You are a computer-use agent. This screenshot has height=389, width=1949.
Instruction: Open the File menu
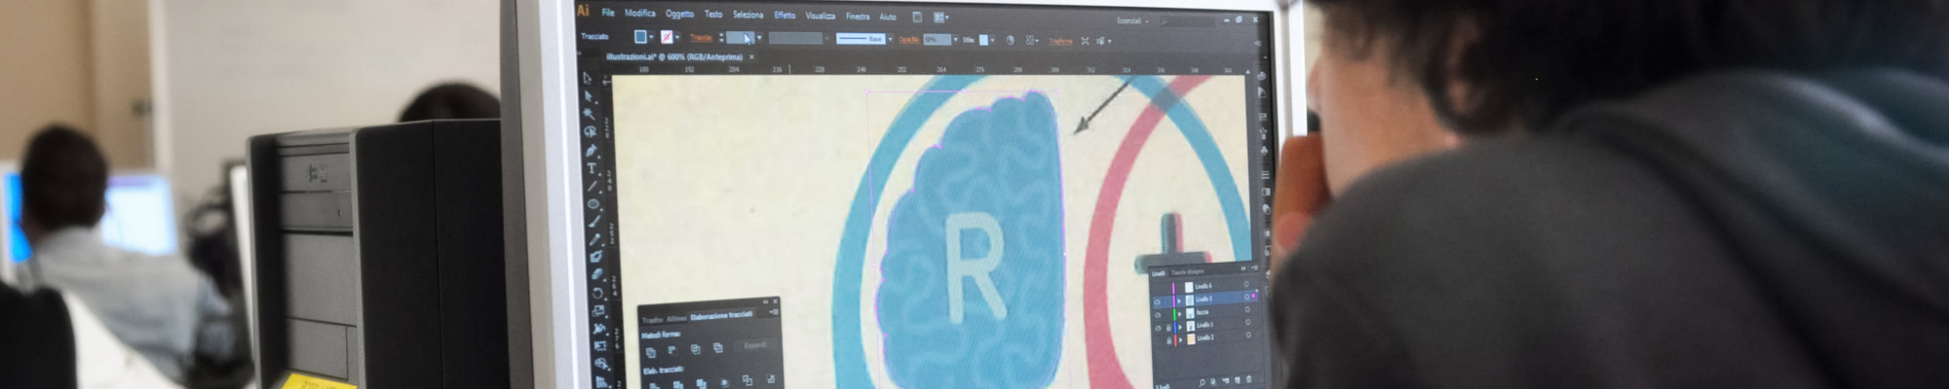pos(608,13)
